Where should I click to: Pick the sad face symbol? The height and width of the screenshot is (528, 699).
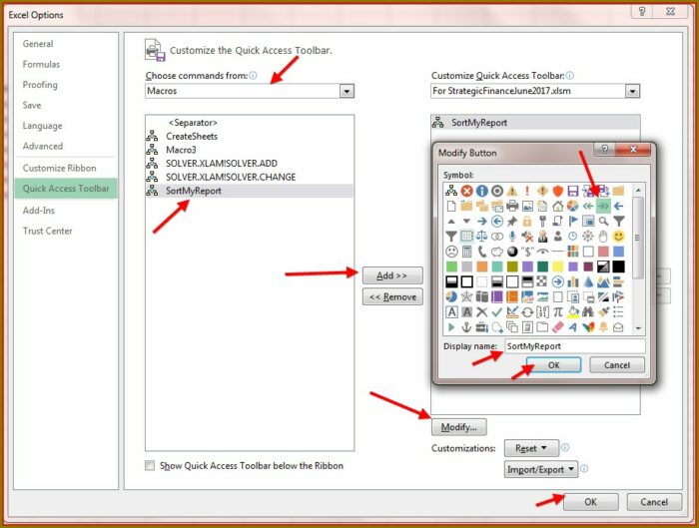click(x=451, y=252)
